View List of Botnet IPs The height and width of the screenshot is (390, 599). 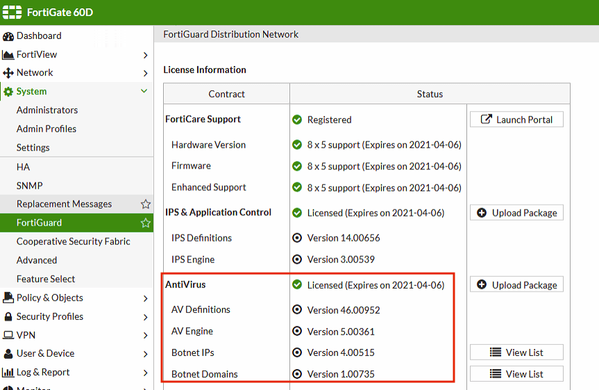[x=516, y=353]
